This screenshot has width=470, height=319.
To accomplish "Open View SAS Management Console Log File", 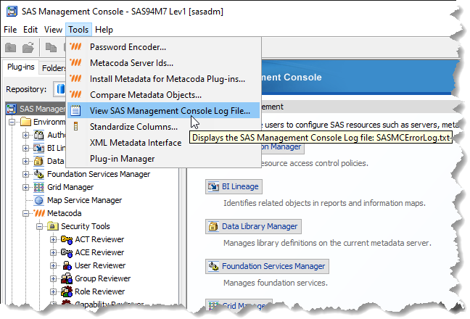I will [164, 110].
